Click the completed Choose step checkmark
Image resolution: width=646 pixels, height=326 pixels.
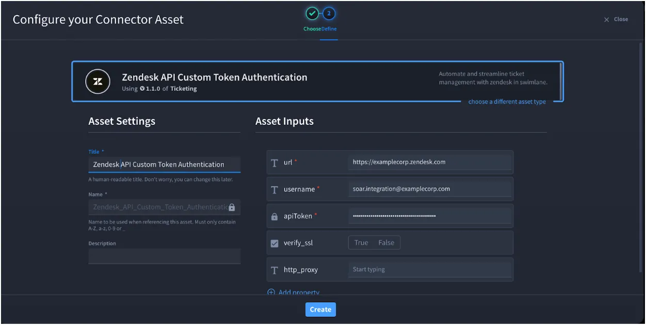pos(312,13)
